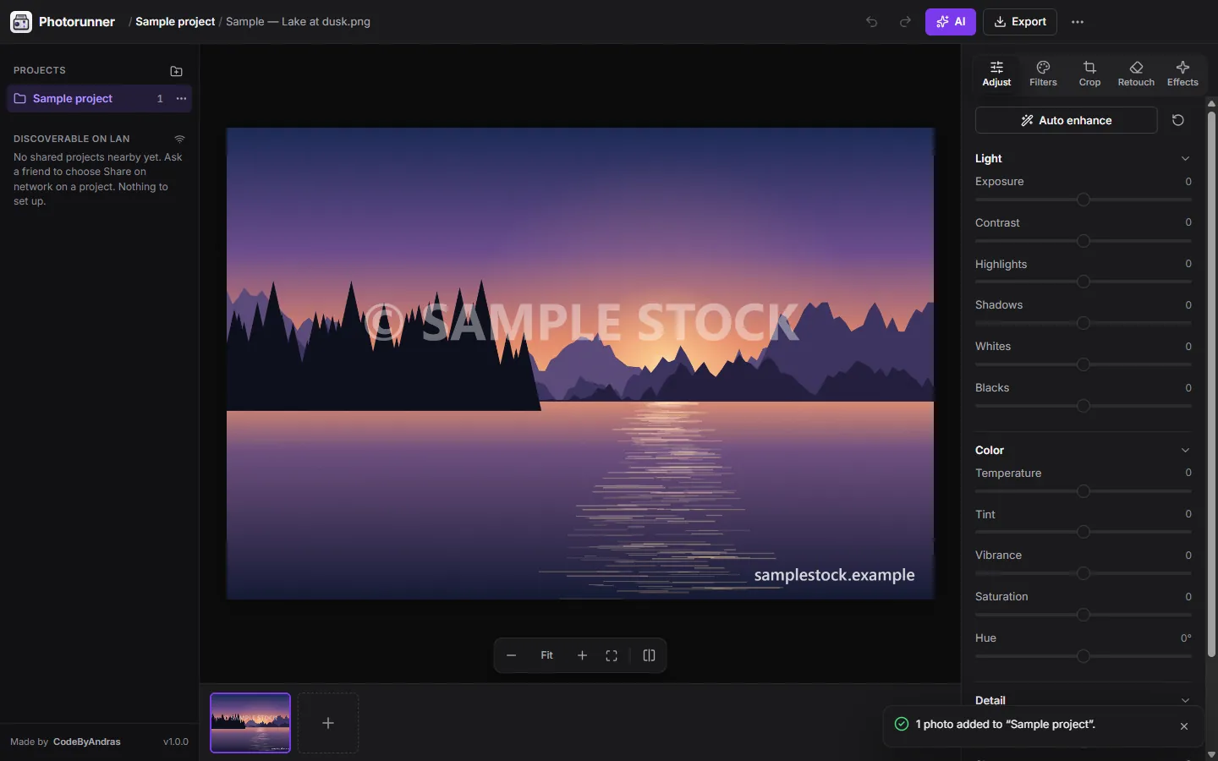Set zoom to Fit
1218x761 pixels.
tap(546, 655)
